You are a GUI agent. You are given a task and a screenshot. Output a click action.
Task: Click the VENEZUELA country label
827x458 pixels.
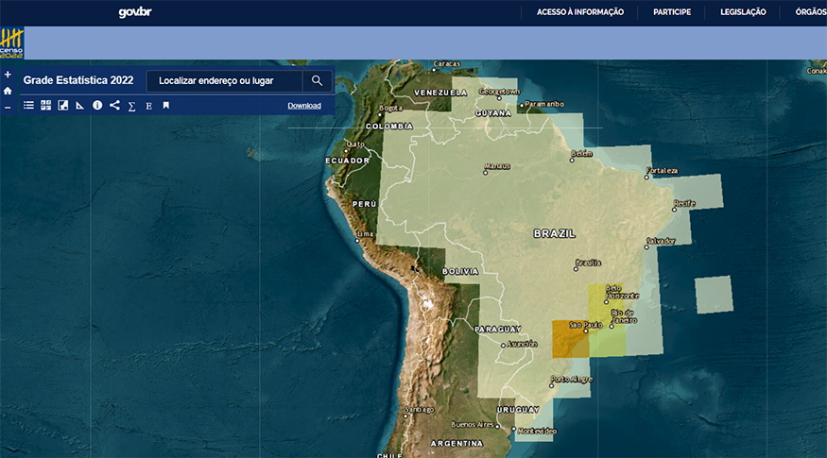point(440,93)
